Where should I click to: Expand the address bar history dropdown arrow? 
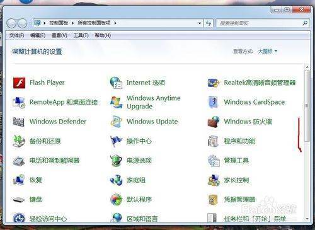[200, 23]
